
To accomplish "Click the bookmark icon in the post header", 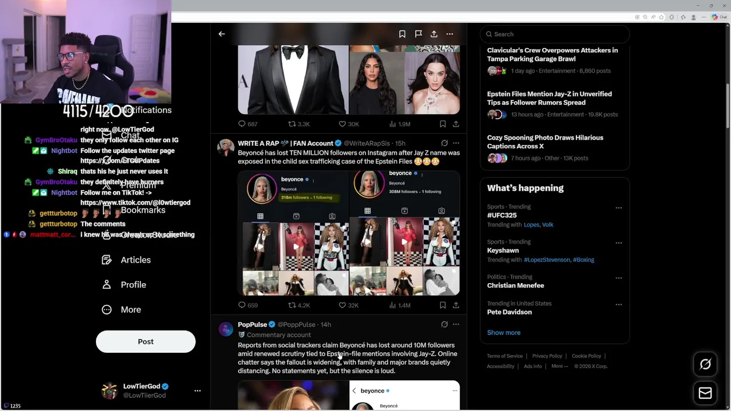I will click(402, 34).
